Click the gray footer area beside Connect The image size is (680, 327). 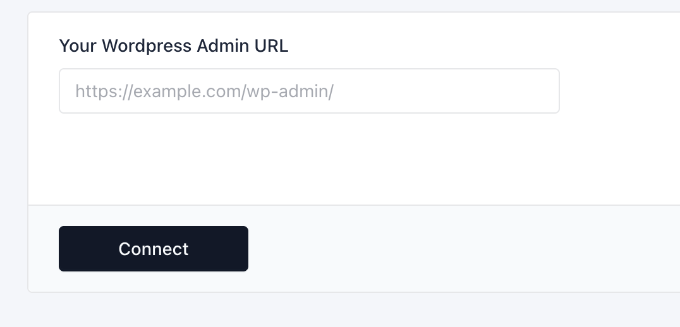coord(442,249)
